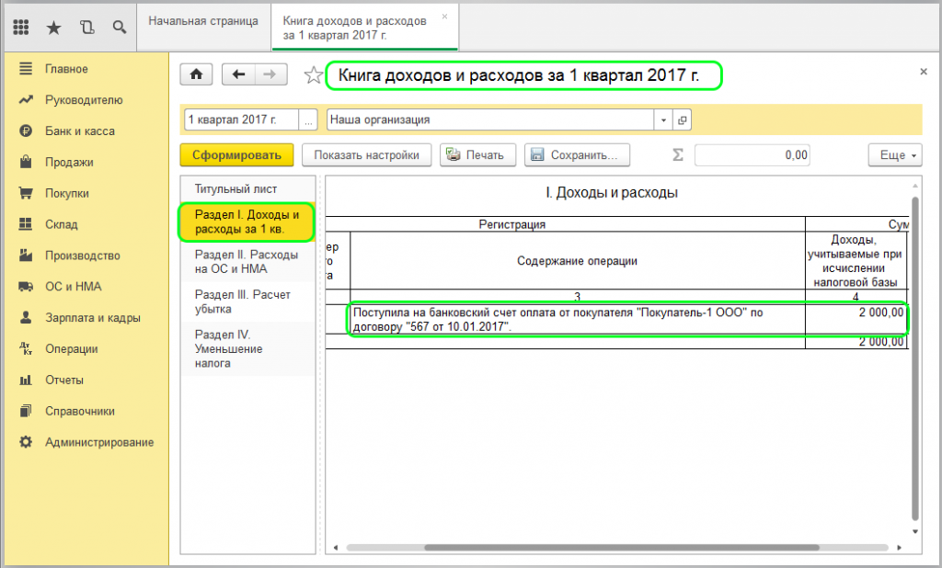Open the History icon in top toolbar
Image resolution: width=942 pixels, height=568 pixels.
(86, 28)
